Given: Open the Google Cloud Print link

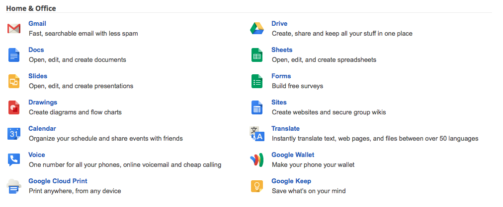Looking at the screenshot, I should pyautogui.click(x=58, y=181).
